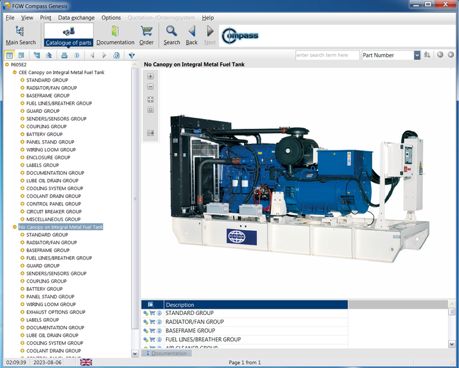Go Back with the blue arrow
The width and height of the screenshot is (459, 368).
click(x=191, y=36)
